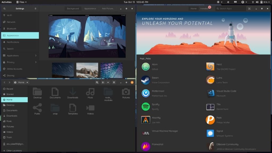
Task: Expand the Home path dropdown arrow
Action: click(x=27, y=82)
